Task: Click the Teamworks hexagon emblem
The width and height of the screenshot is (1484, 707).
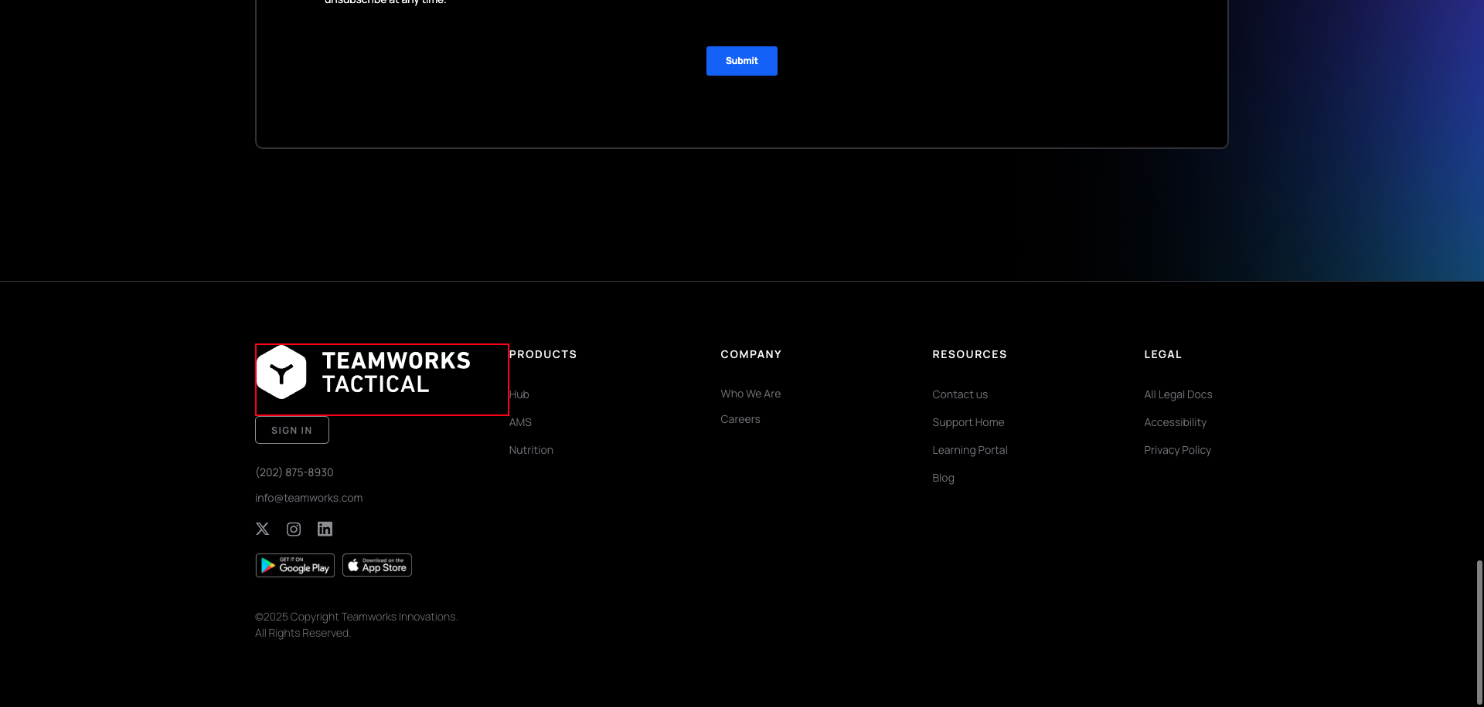Action: [282, 372]
